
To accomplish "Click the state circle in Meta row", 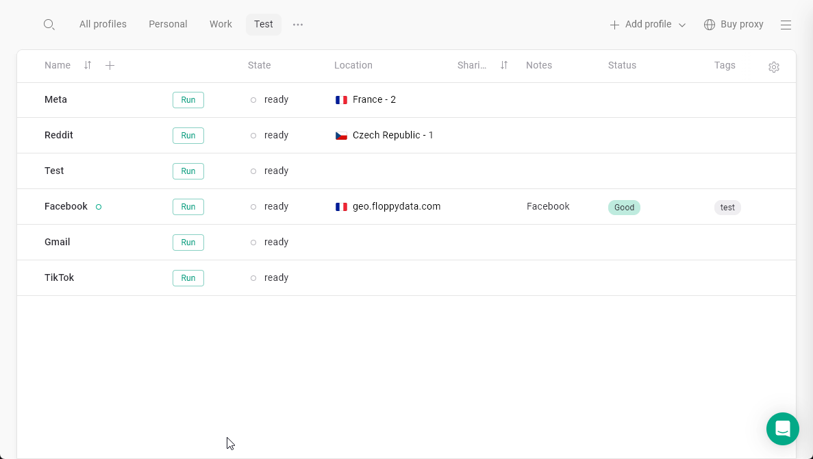I will (x=253, y=100).
